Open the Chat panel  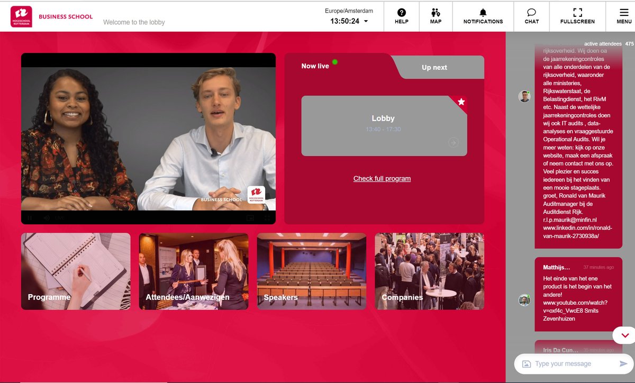click(531, 16)
